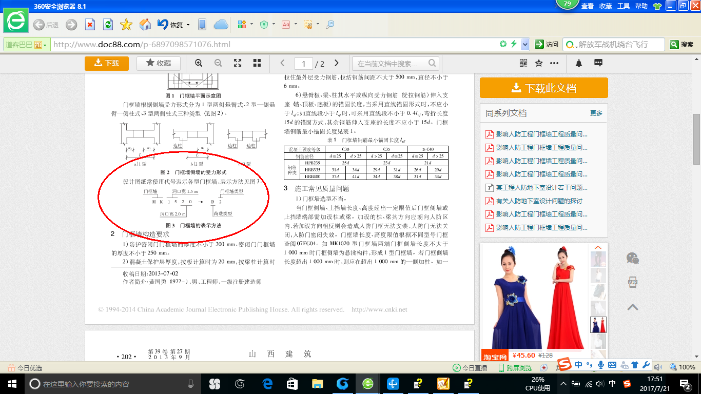Viewport: 701px width, 394px height.
Task: Click the Aa translate icon
Action: [286, 25]
